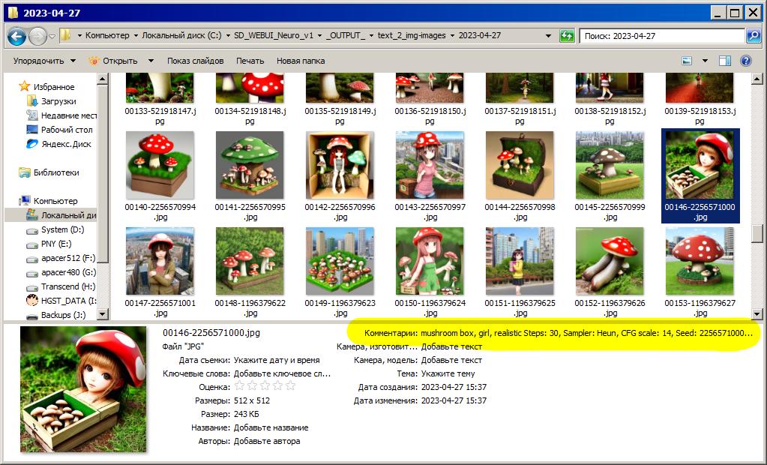Image resolution: width=767 pixels, height=465 pixels.
Task: Set rating by clicking the fifth star
Action: click(290, 386)
